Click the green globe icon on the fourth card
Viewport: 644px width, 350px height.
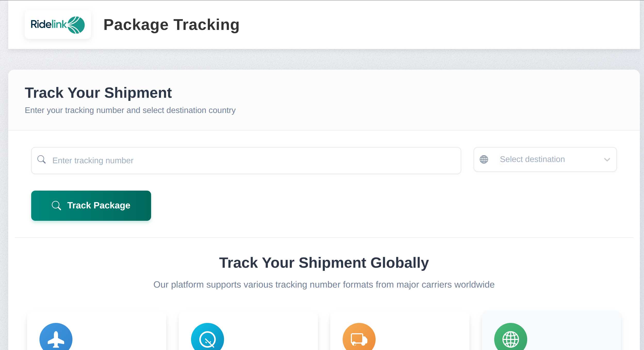coord(510,339)
